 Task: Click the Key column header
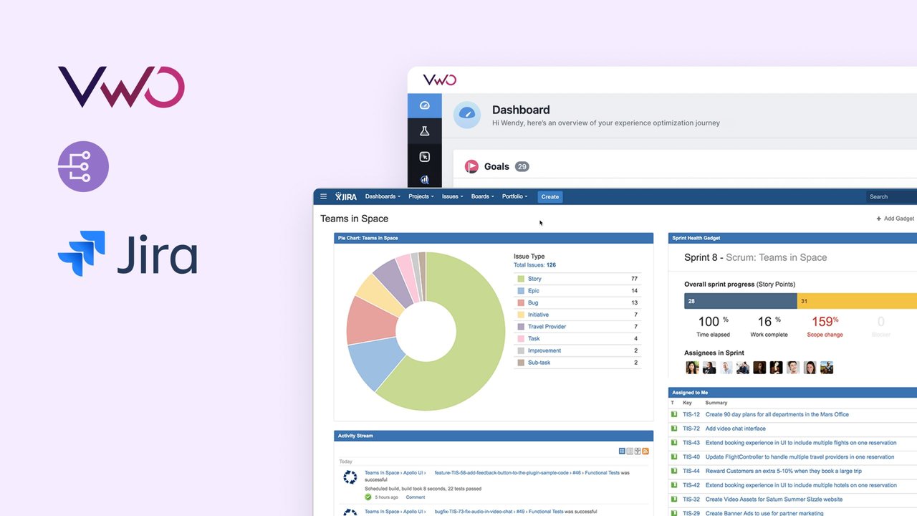(x=687, y=403)
